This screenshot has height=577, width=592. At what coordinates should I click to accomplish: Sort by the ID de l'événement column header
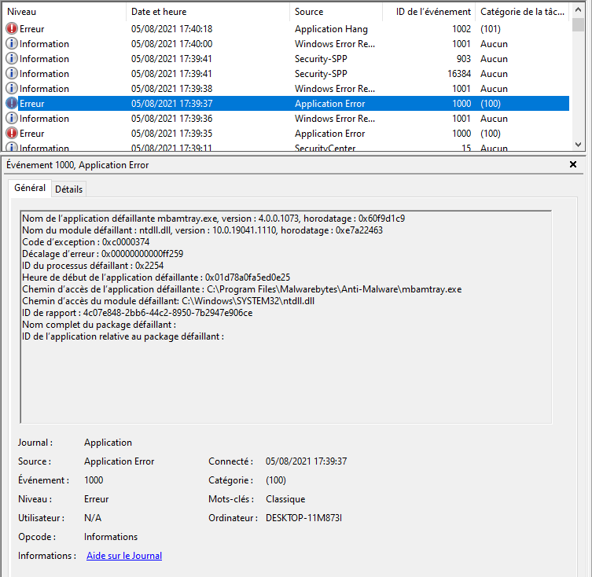(x=429, y=12)
